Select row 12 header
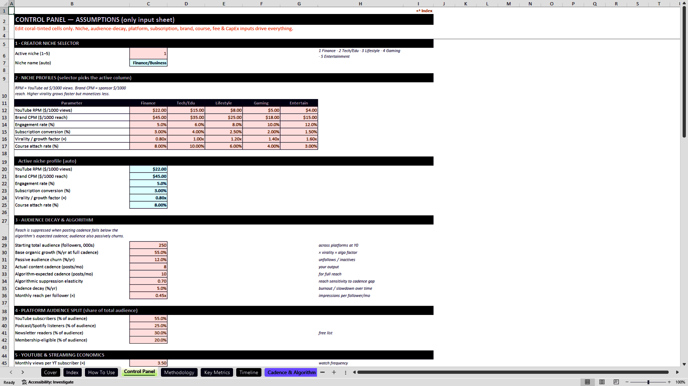Viewport: 688px width, 386px height. pos(4,110)
